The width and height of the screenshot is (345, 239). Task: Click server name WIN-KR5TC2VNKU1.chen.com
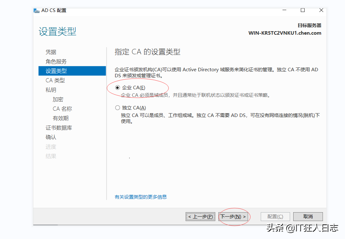pos(285,33)
